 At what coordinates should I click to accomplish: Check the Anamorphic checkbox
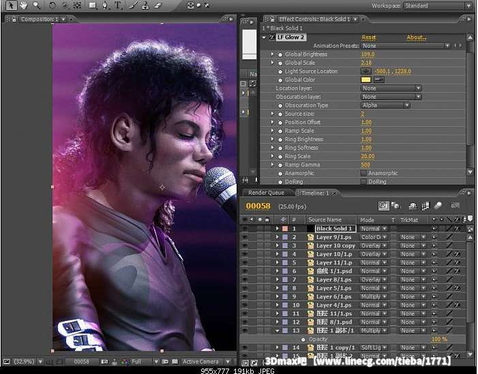click(x=363, y=173)
